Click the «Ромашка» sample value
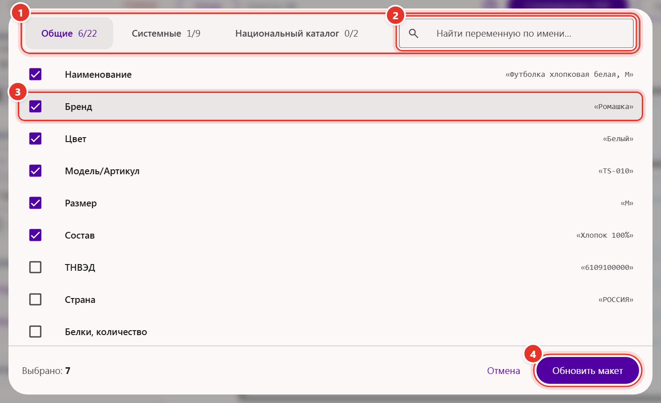This screenshot has width=661, height=403. pyautogui.click(x=614, y=107)
